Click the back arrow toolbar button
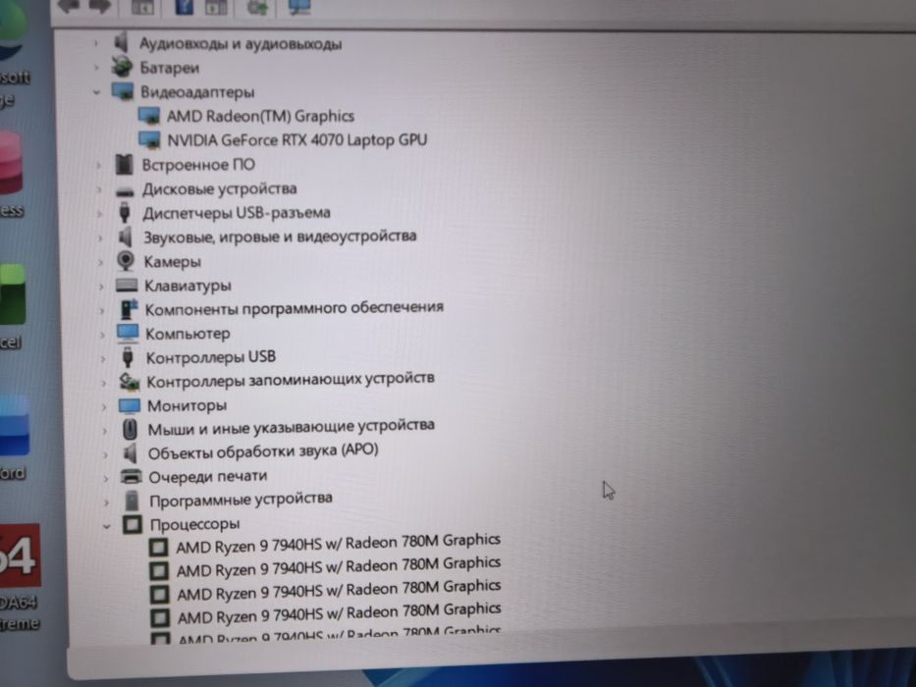The width and height of the screenshot is (916, 687). 69,6
